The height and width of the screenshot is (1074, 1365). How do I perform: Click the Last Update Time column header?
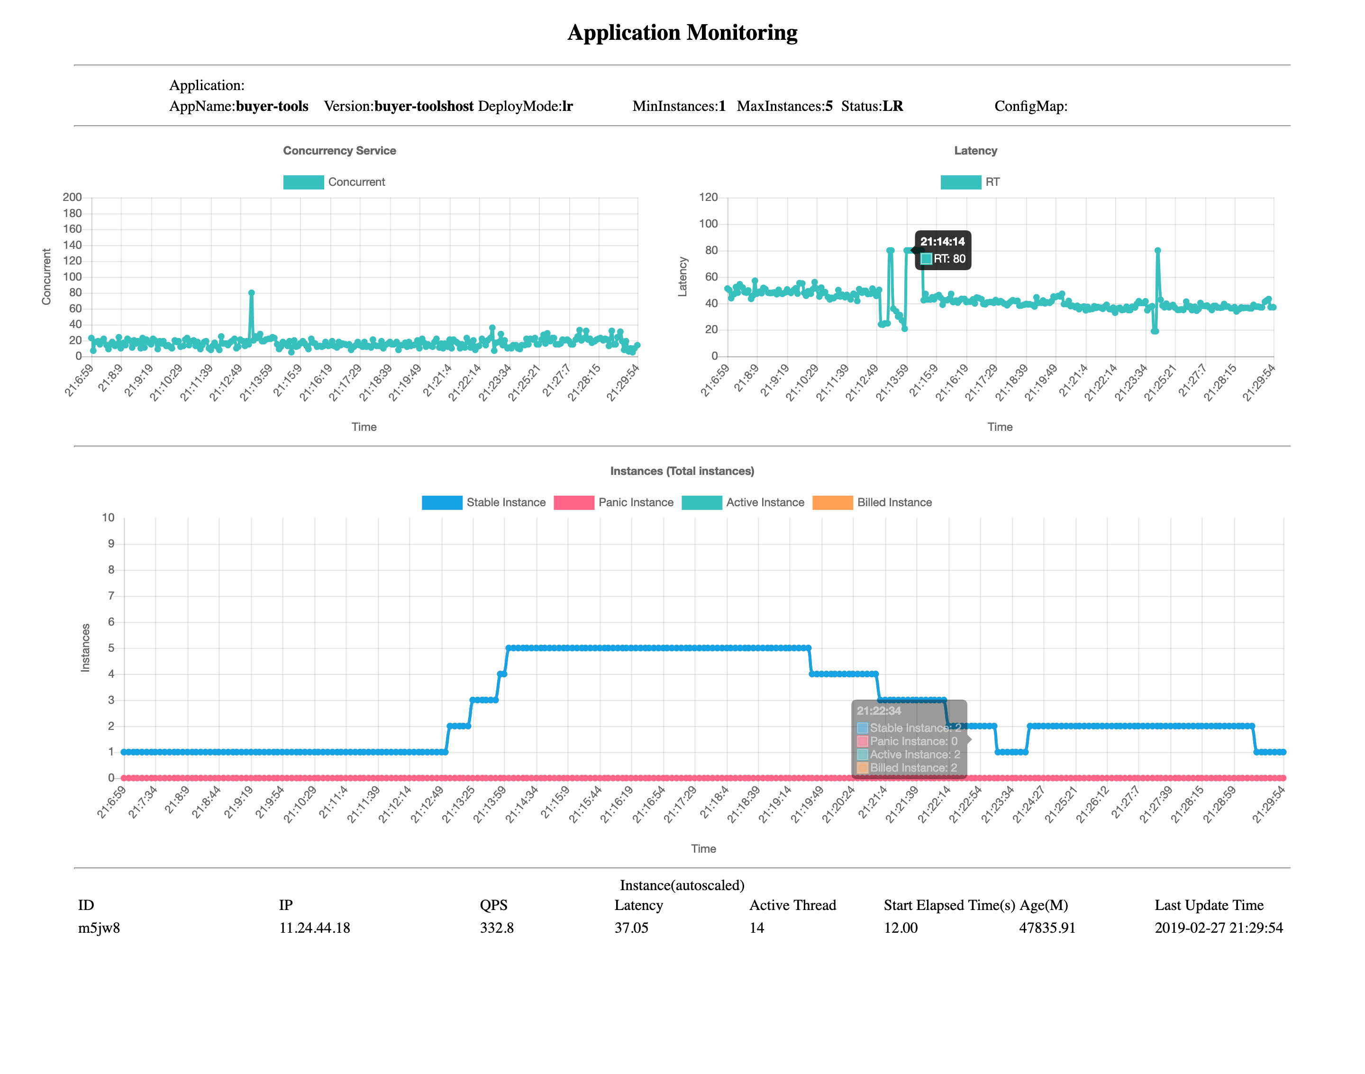coord(1209,905)
